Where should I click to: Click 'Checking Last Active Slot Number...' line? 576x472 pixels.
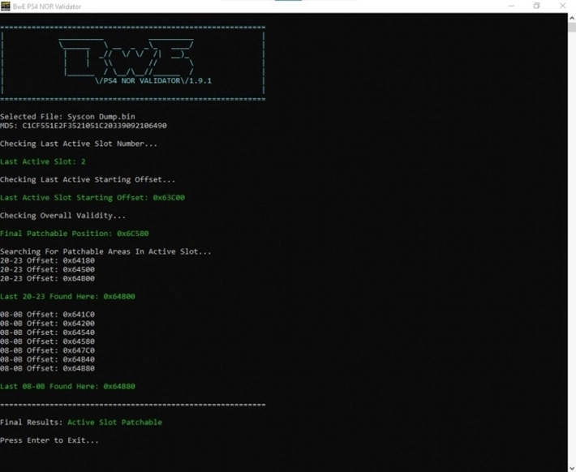pyautogui.click(x=79, y=144)
